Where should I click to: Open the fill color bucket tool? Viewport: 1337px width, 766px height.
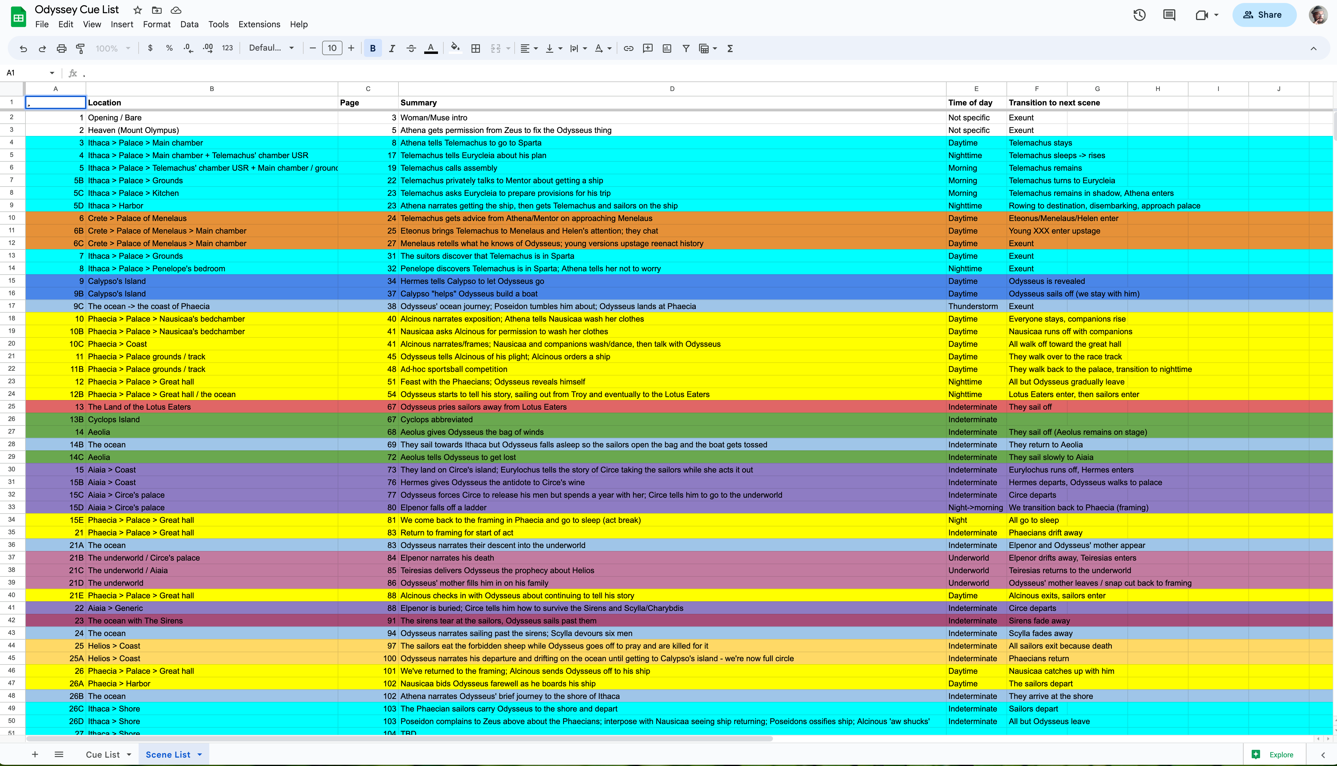455,48
